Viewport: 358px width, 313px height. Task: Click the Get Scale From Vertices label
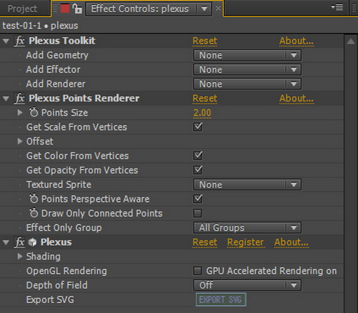[77, 127]
